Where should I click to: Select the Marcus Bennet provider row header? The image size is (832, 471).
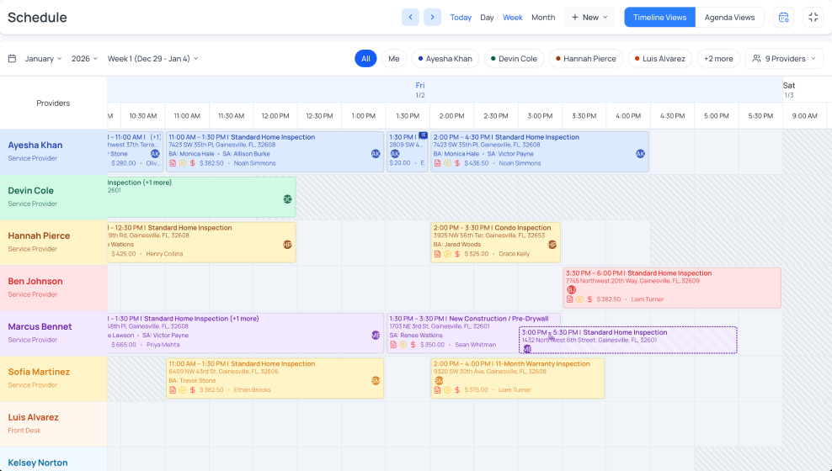[54, 333]
